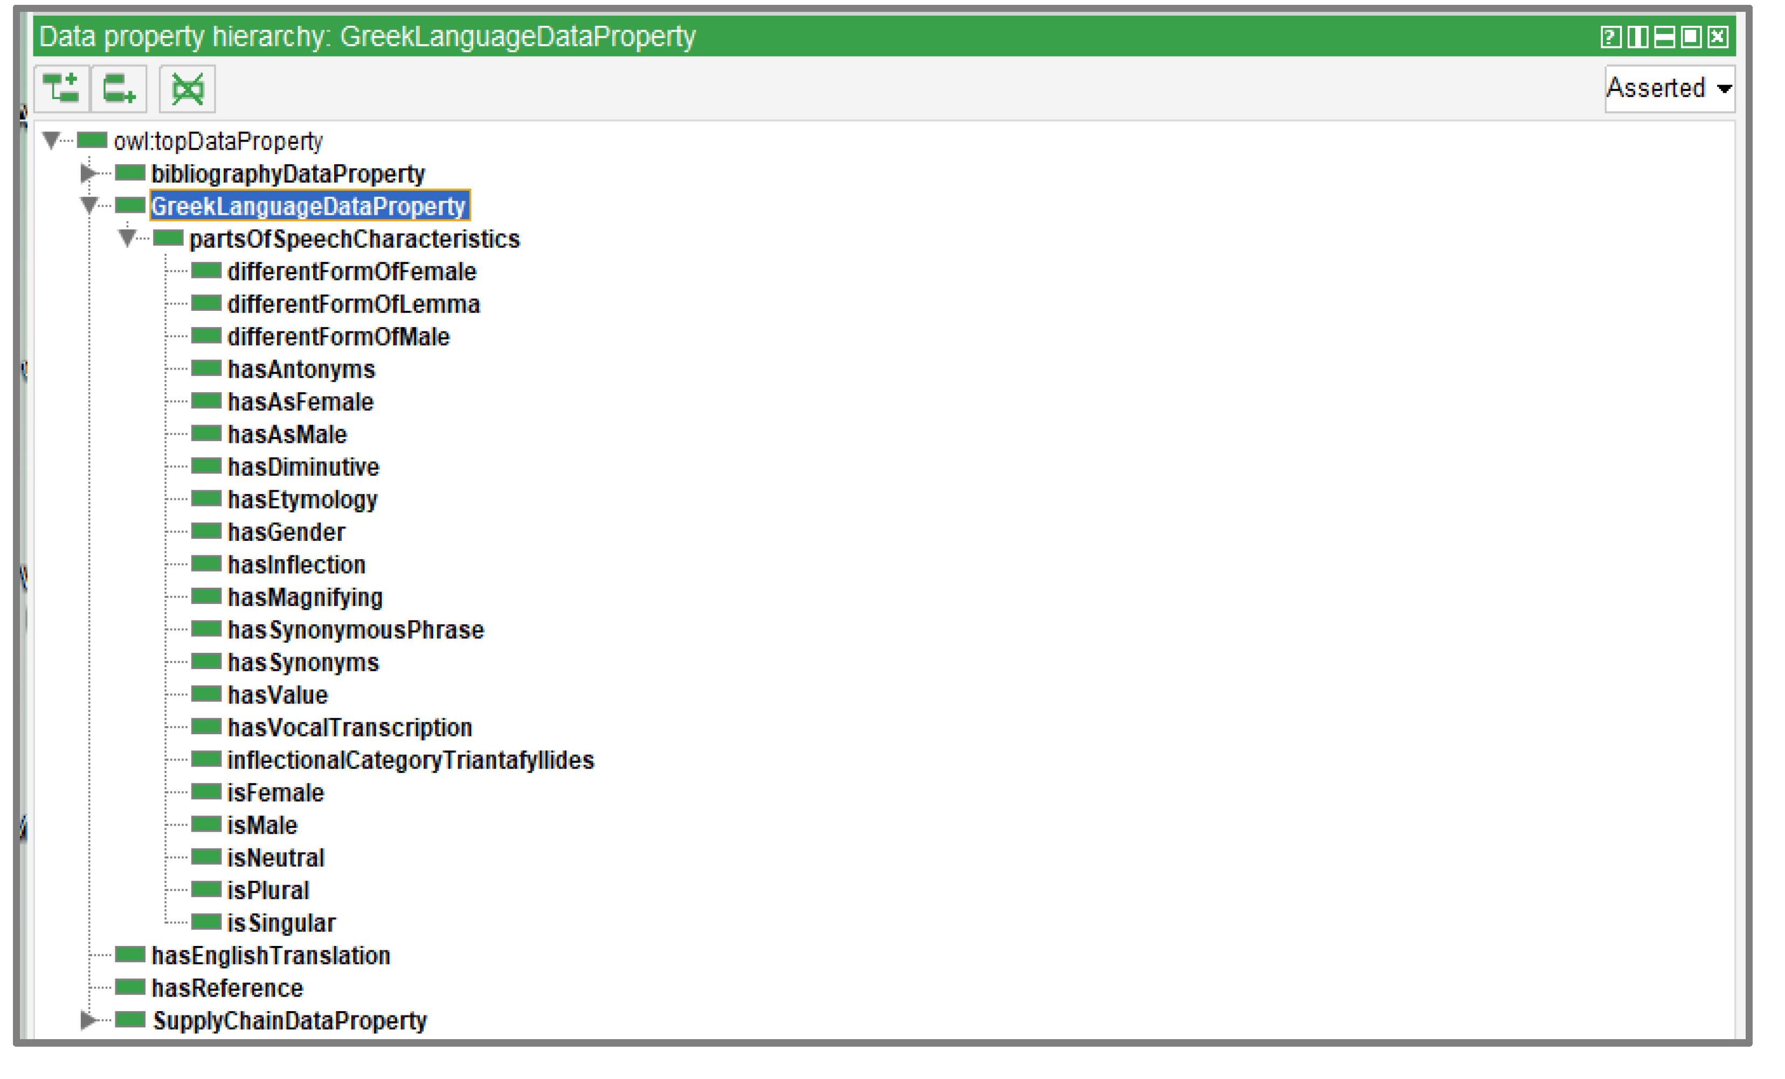Click the green icon beside hasValue
This screenshot has height=1079, width=1785.
tap(206, 694)
